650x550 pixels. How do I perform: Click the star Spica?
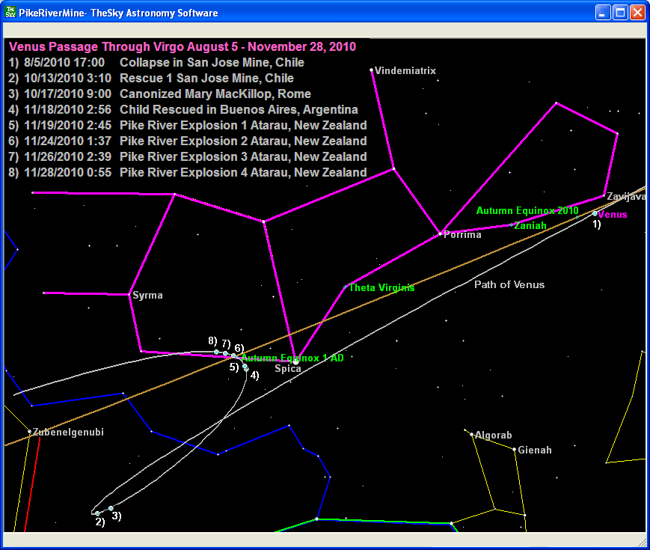pyautogui.click(x=295, y=361)
